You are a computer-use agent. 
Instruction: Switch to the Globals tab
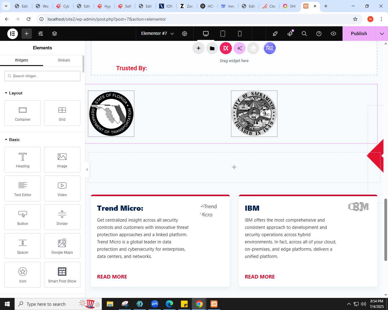[64, 60]
